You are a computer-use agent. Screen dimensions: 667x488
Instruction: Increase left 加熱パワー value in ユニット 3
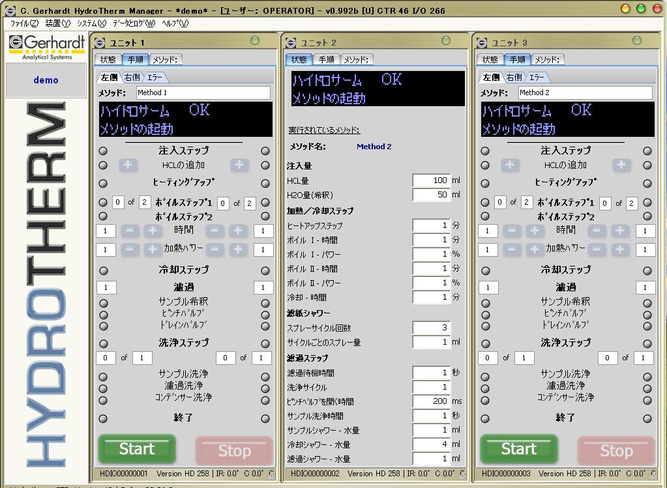pos(535,250)
